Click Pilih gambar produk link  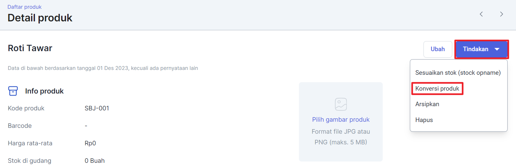[x=341, y=120]
